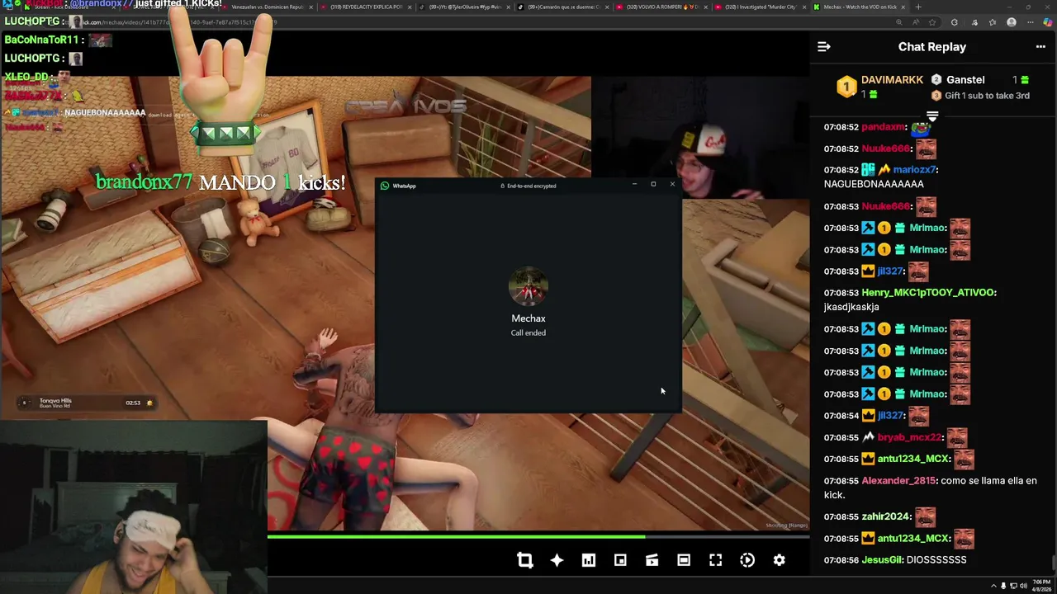Click volume speaker icon in taskbar
Screen dimensions: 1057x594
click(1024, 586)
